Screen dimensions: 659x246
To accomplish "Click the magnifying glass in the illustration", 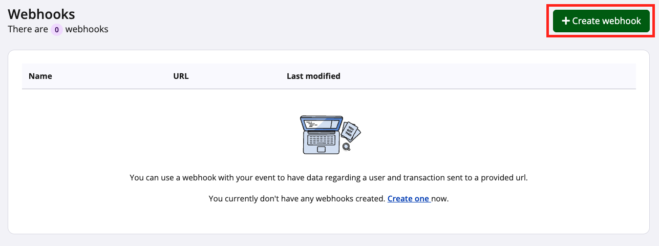I will coord(347,147).
